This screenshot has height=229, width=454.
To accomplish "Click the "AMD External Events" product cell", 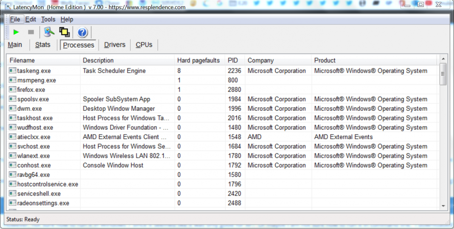I will pyautogui.click(x=344, y=137).
